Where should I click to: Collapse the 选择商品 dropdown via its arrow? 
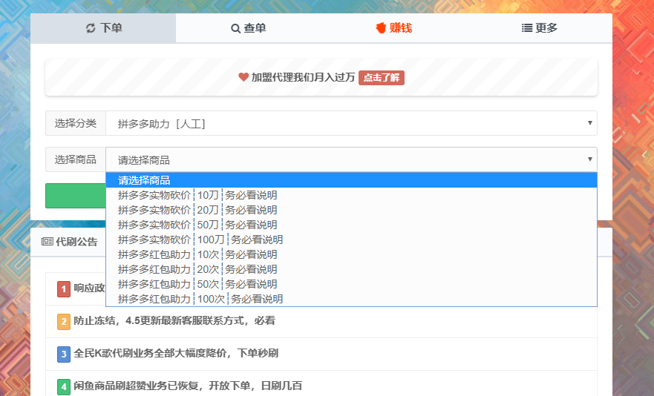coord(590,159)
